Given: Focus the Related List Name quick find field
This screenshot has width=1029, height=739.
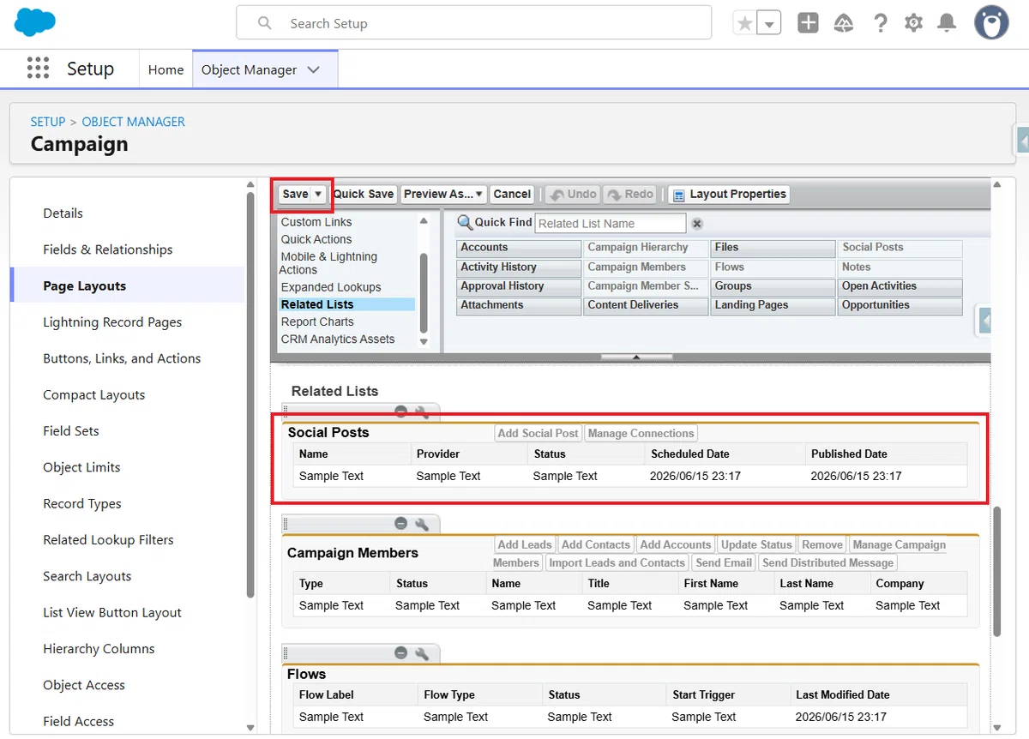Looking at the screenshot, I should click(611, 224).
